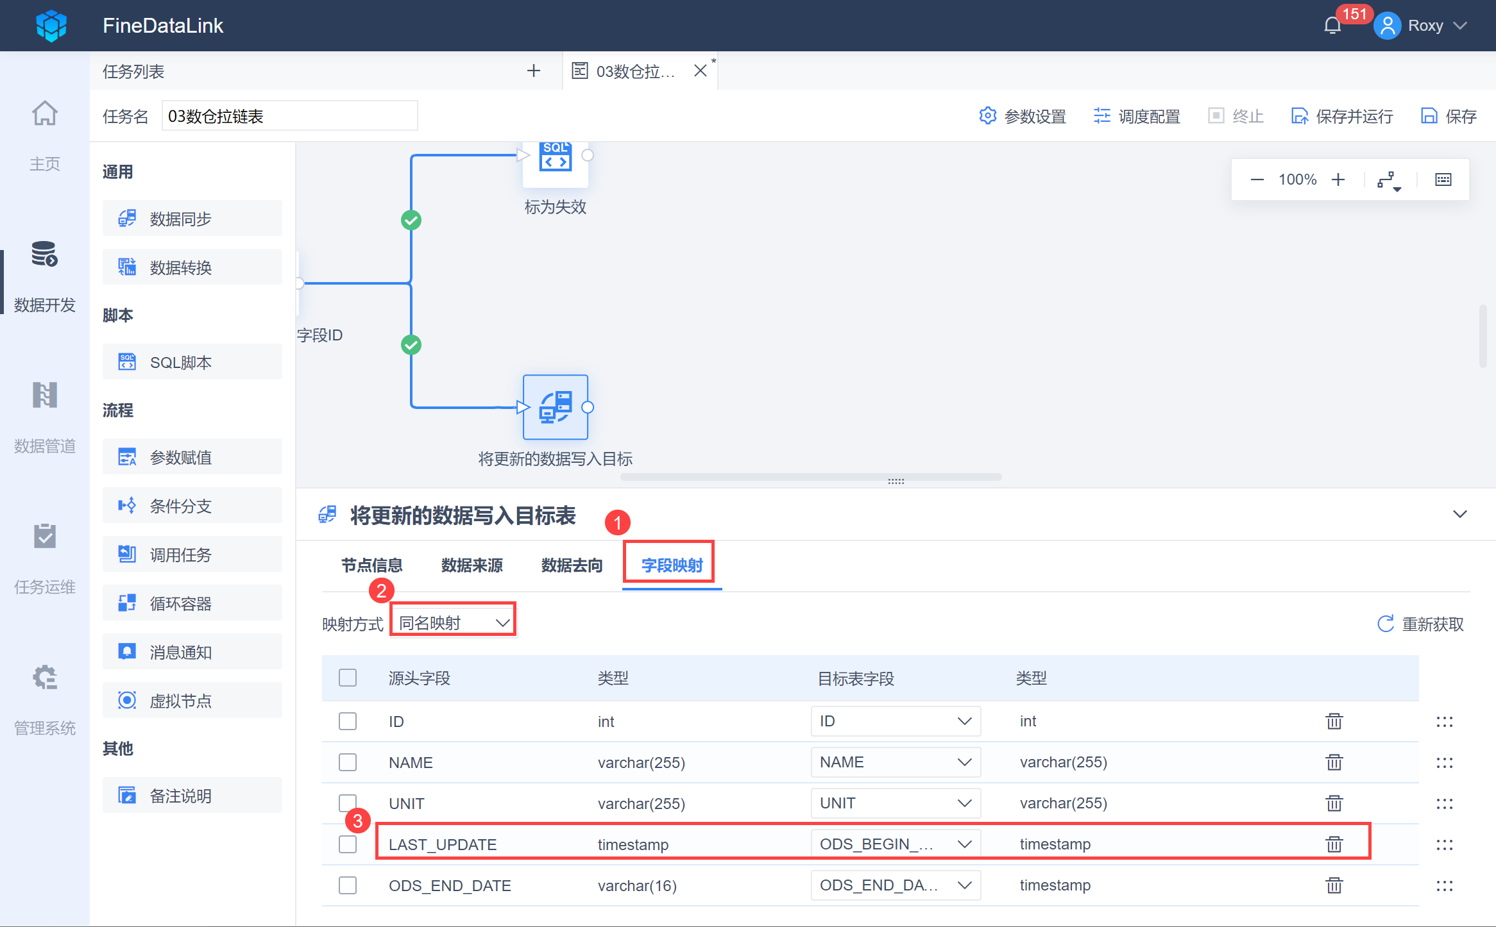Select the 将更新的数据写入目标表 node icon
Screen dimensions: 1496x927
(555, 407)
